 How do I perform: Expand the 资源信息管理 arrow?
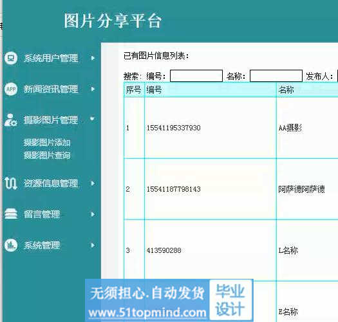(93, 183)
